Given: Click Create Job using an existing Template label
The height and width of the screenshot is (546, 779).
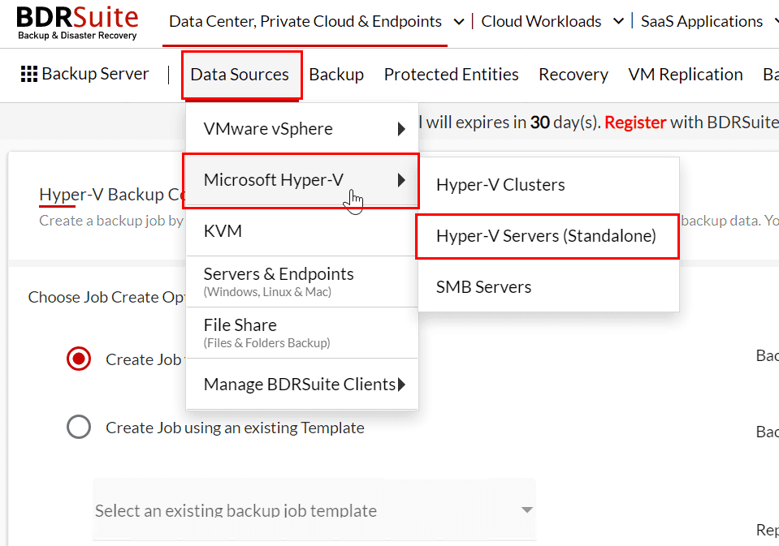Looking at the screenshot, I should (235, 428).
